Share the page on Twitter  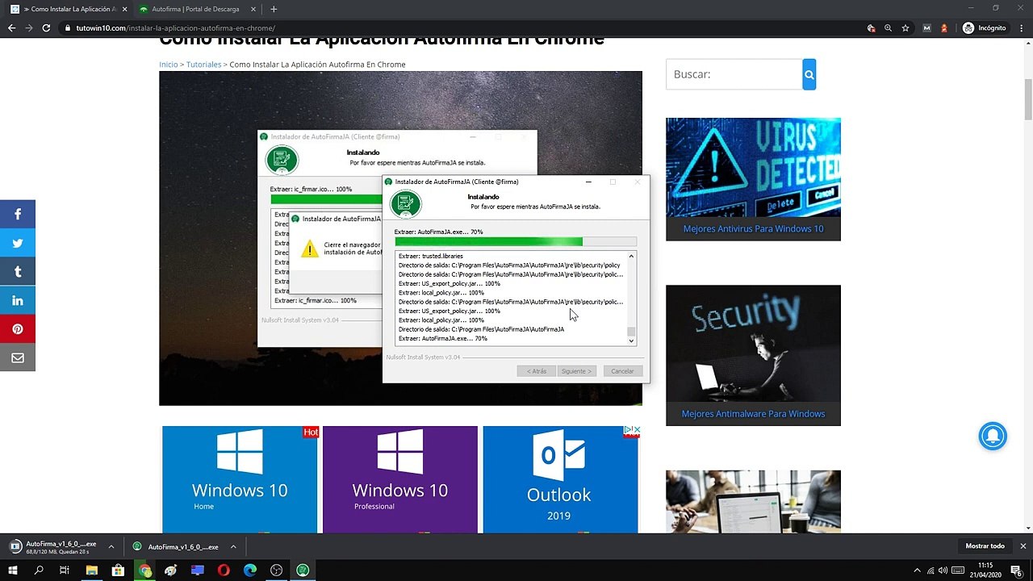point(18,243)
